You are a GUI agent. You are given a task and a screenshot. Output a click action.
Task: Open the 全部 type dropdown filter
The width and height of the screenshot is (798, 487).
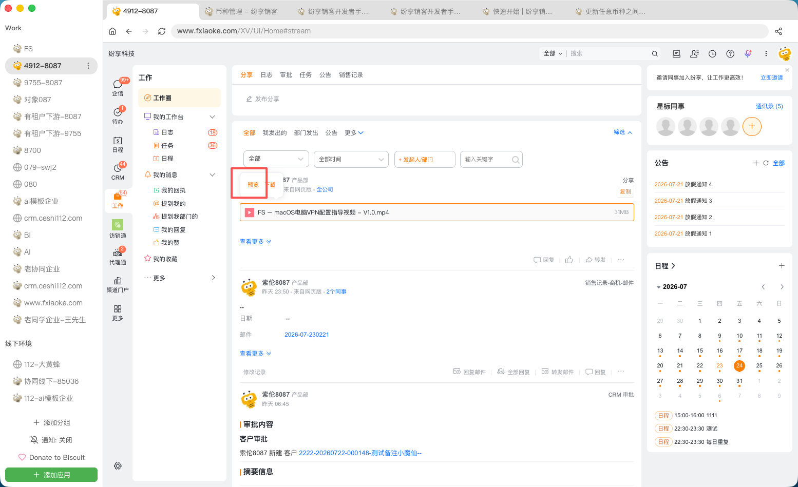[x=276, y=159]
